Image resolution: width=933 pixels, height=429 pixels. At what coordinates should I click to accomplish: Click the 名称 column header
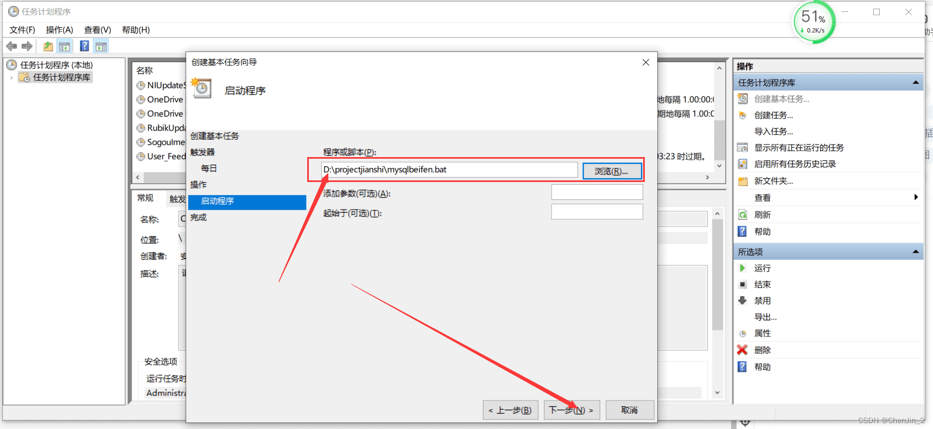(x=144, y=70)
